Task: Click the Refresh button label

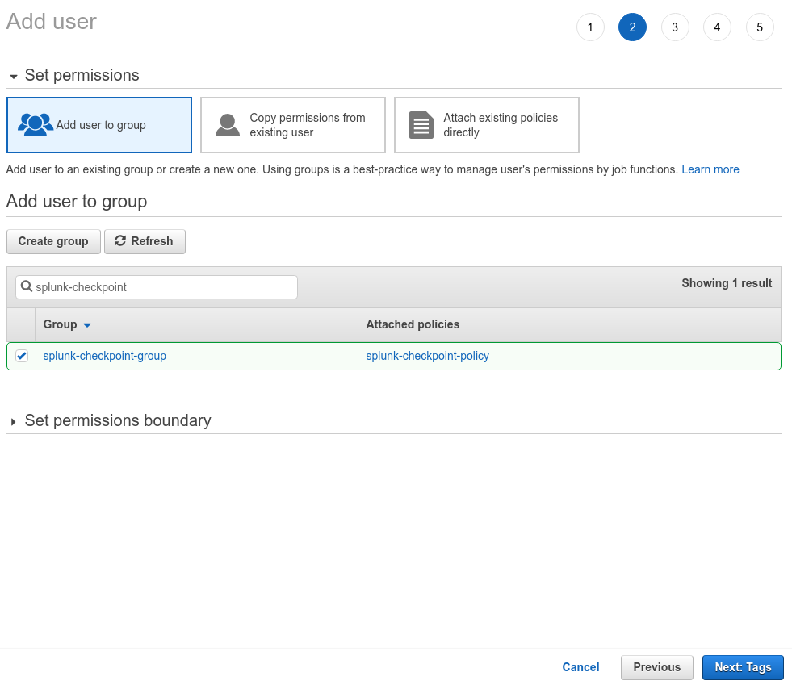Action: pos(152,241)
